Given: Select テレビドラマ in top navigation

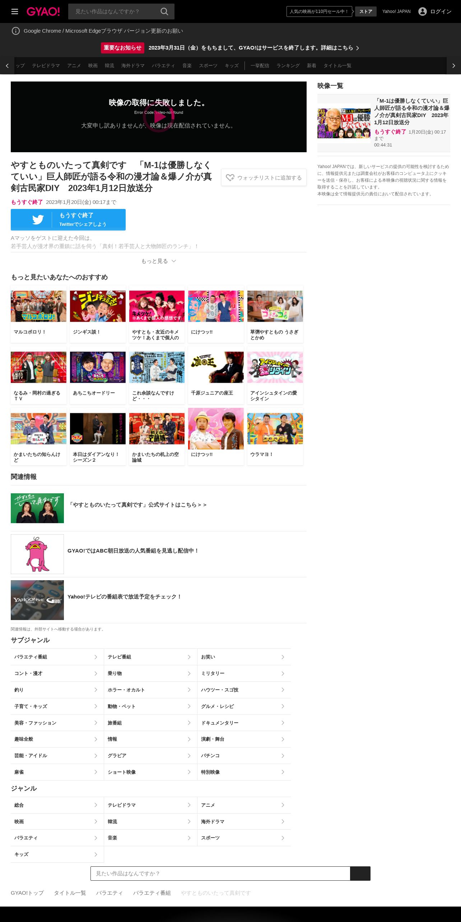Looking at the screenshot, I should (x=46, y=66).
